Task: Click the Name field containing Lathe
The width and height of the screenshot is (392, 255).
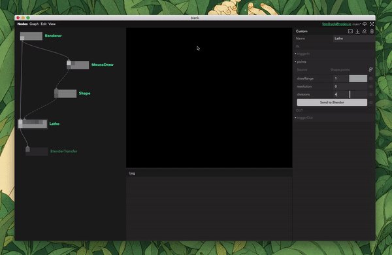Action: coord(353,39)
